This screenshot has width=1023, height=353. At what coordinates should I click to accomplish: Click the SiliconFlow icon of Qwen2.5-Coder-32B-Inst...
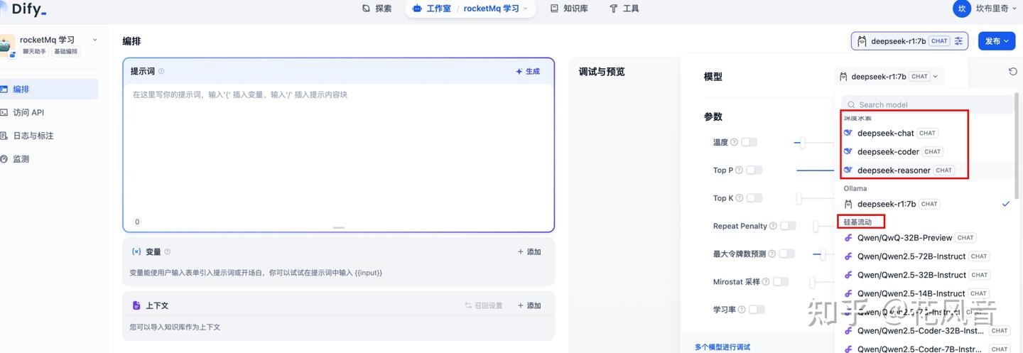pyautogui.click(x=848, y=330)
